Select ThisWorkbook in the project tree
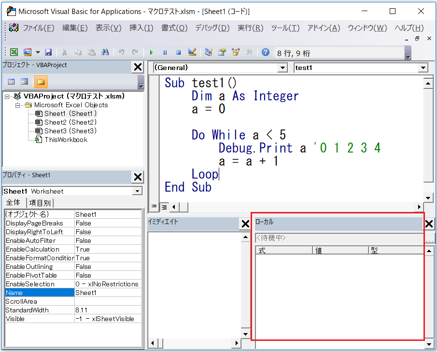 pyautogui.click(x=66, y=140)
